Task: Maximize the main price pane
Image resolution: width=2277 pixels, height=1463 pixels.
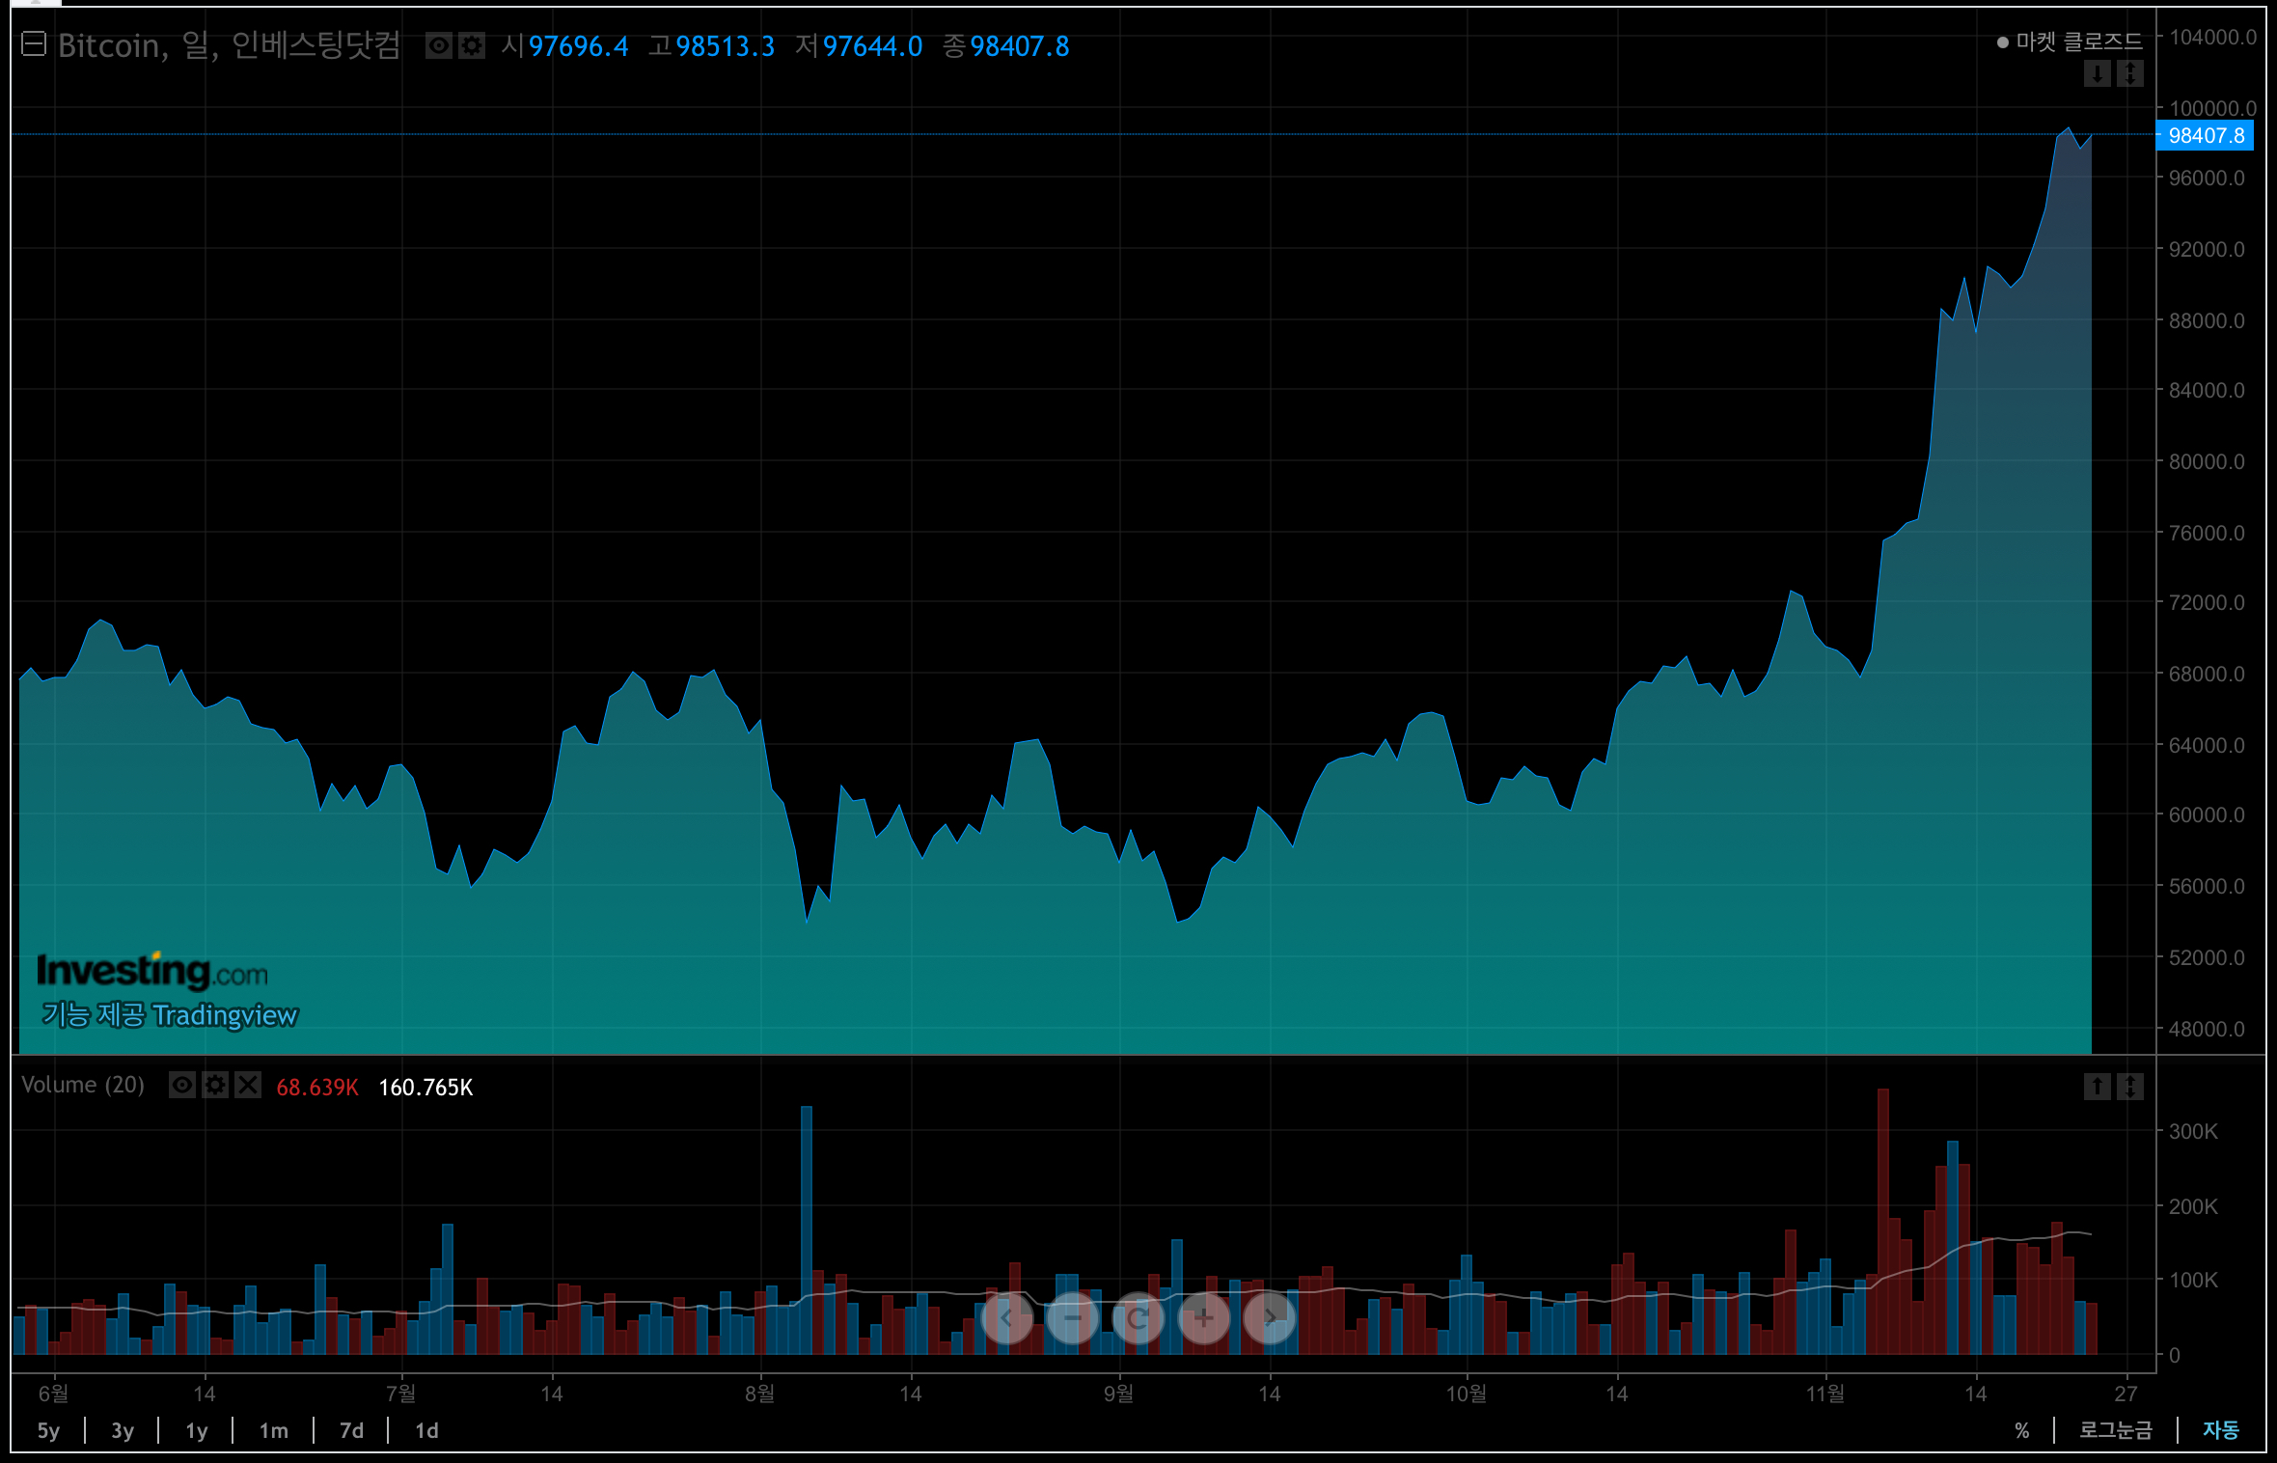Action: point(2129,73)
